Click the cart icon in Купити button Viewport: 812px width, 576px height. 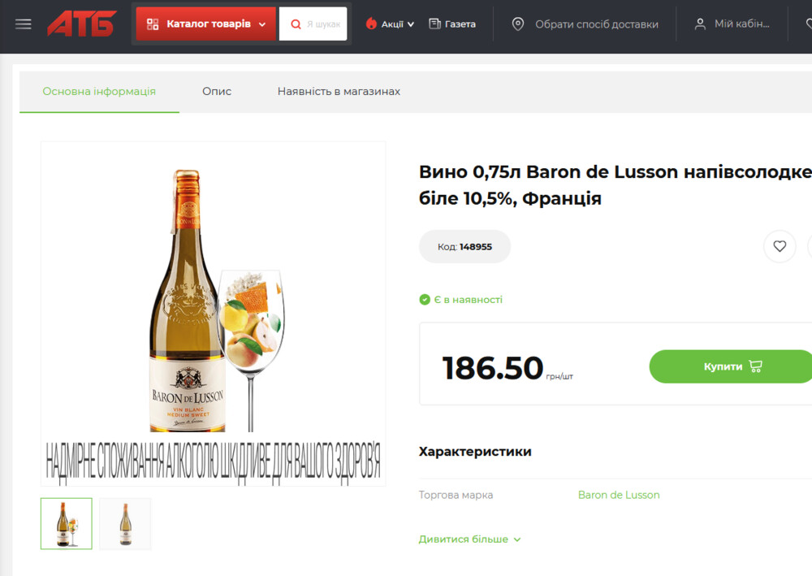[x=755, y=366]
